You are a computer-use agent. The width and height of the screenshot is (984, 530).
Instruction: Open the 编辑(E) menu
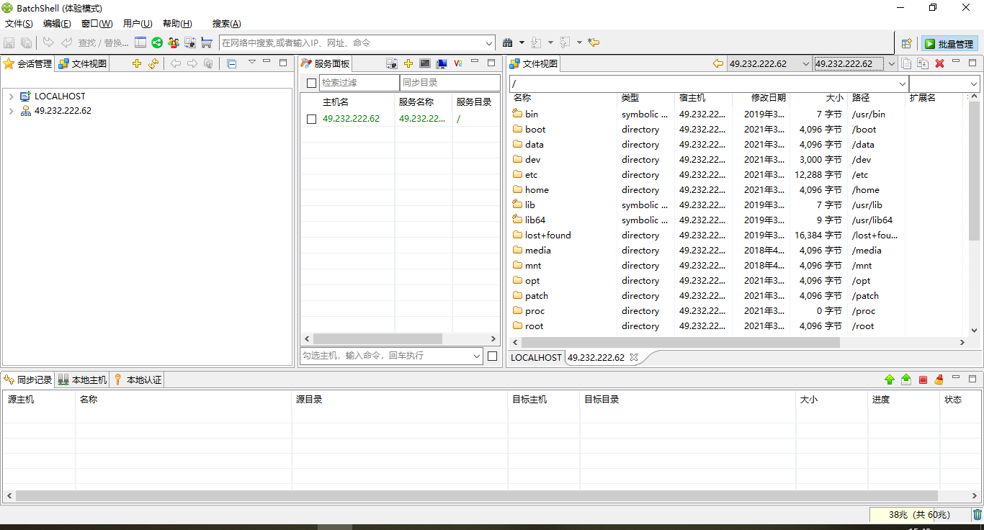[57, 24]
